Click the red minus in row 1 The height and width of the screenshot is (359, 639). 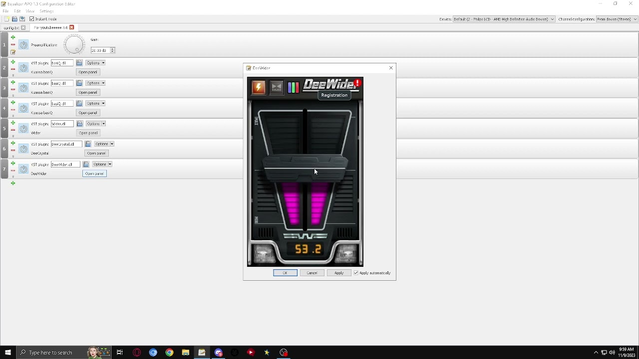[x=13, y=44]
